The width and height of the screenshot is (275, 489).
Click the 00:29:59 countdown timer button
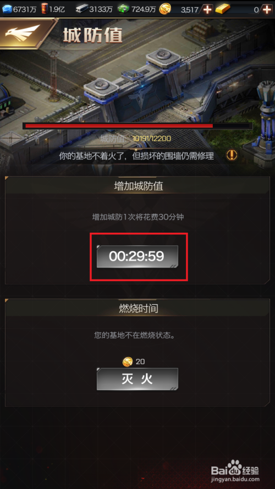tap(137, 256)
